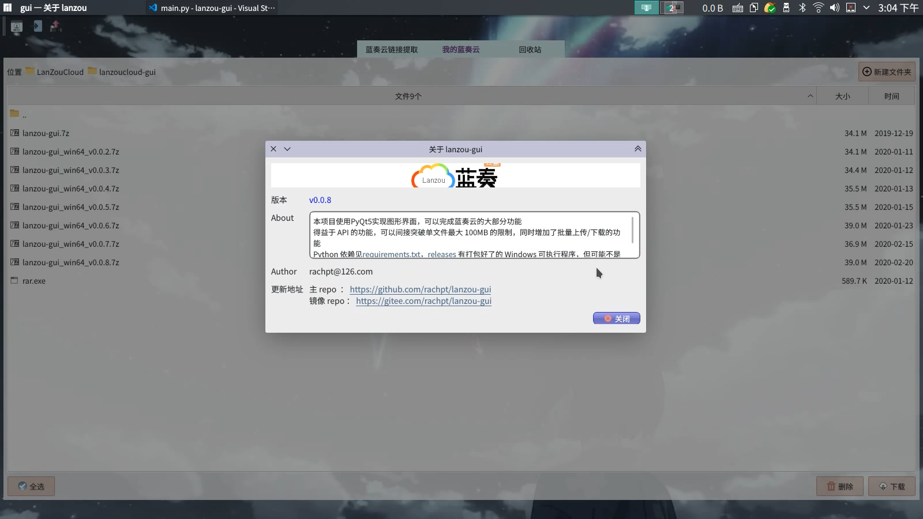
Task: Select the rar.exe file
Action: (461, 281)
